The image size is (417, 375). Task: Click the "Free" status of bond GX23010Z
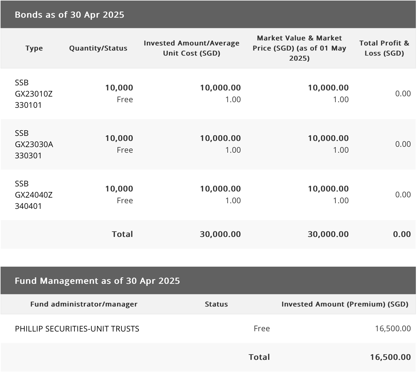(125, 99)
